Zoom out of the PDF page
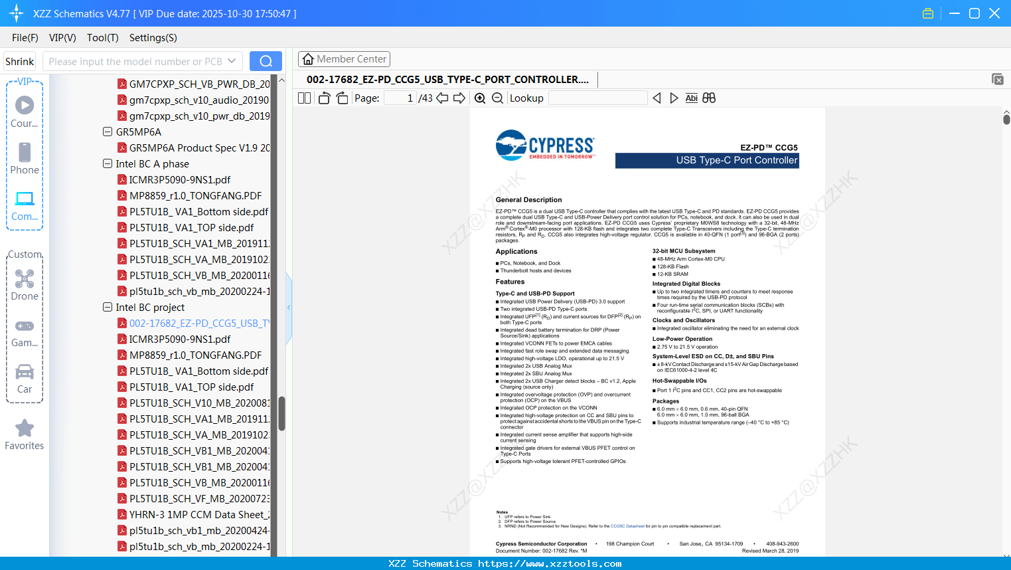The image size is (1011, 570). point(498,98)
